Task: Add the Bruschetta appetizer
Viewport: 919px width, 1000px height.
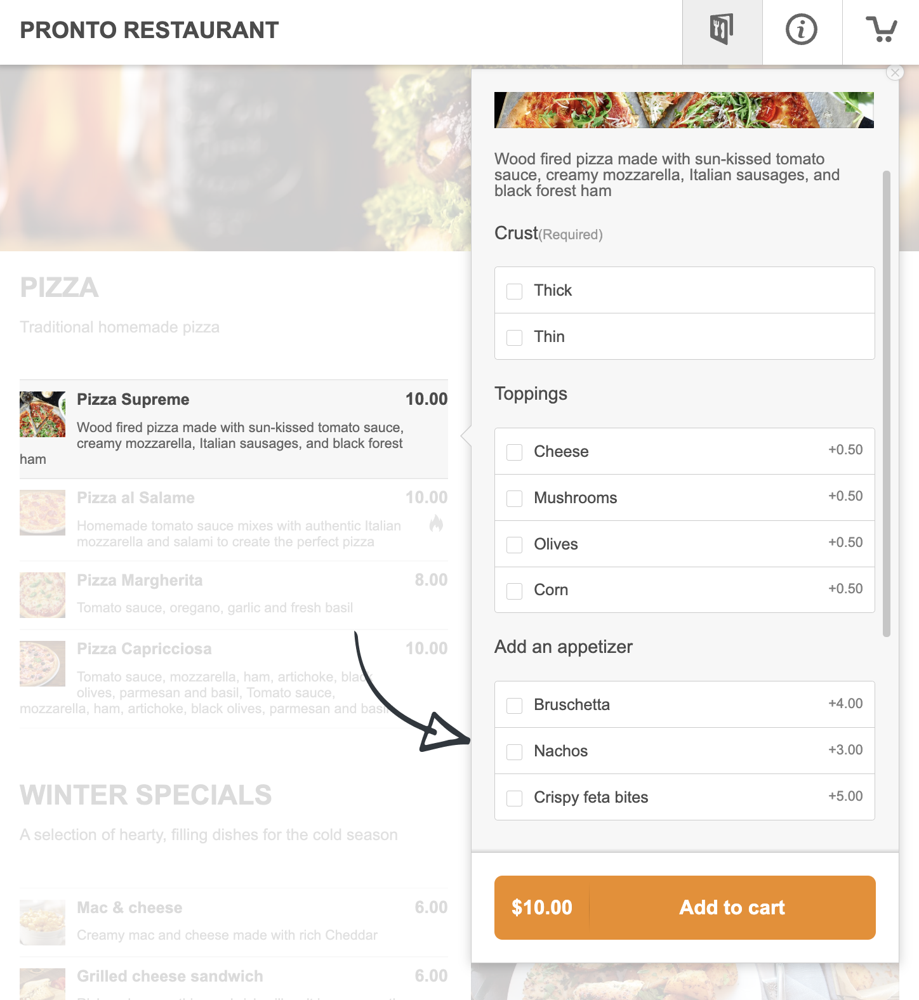Action: [515, 706]
